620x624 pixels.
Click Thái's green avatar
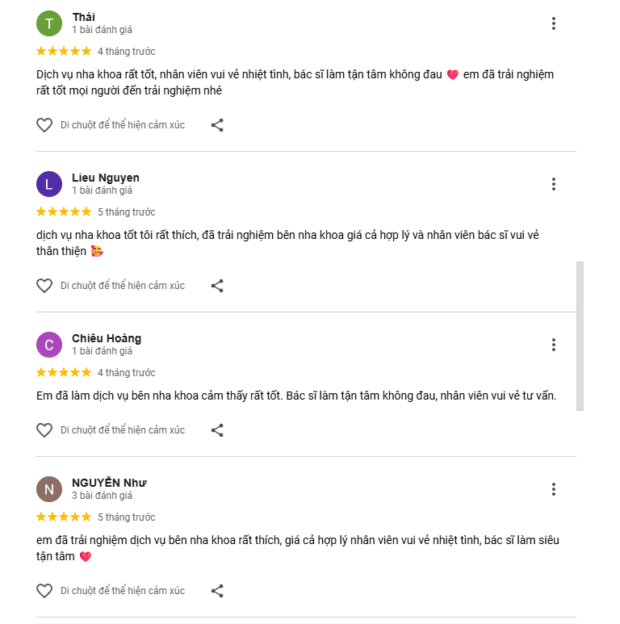coord(49,23)
